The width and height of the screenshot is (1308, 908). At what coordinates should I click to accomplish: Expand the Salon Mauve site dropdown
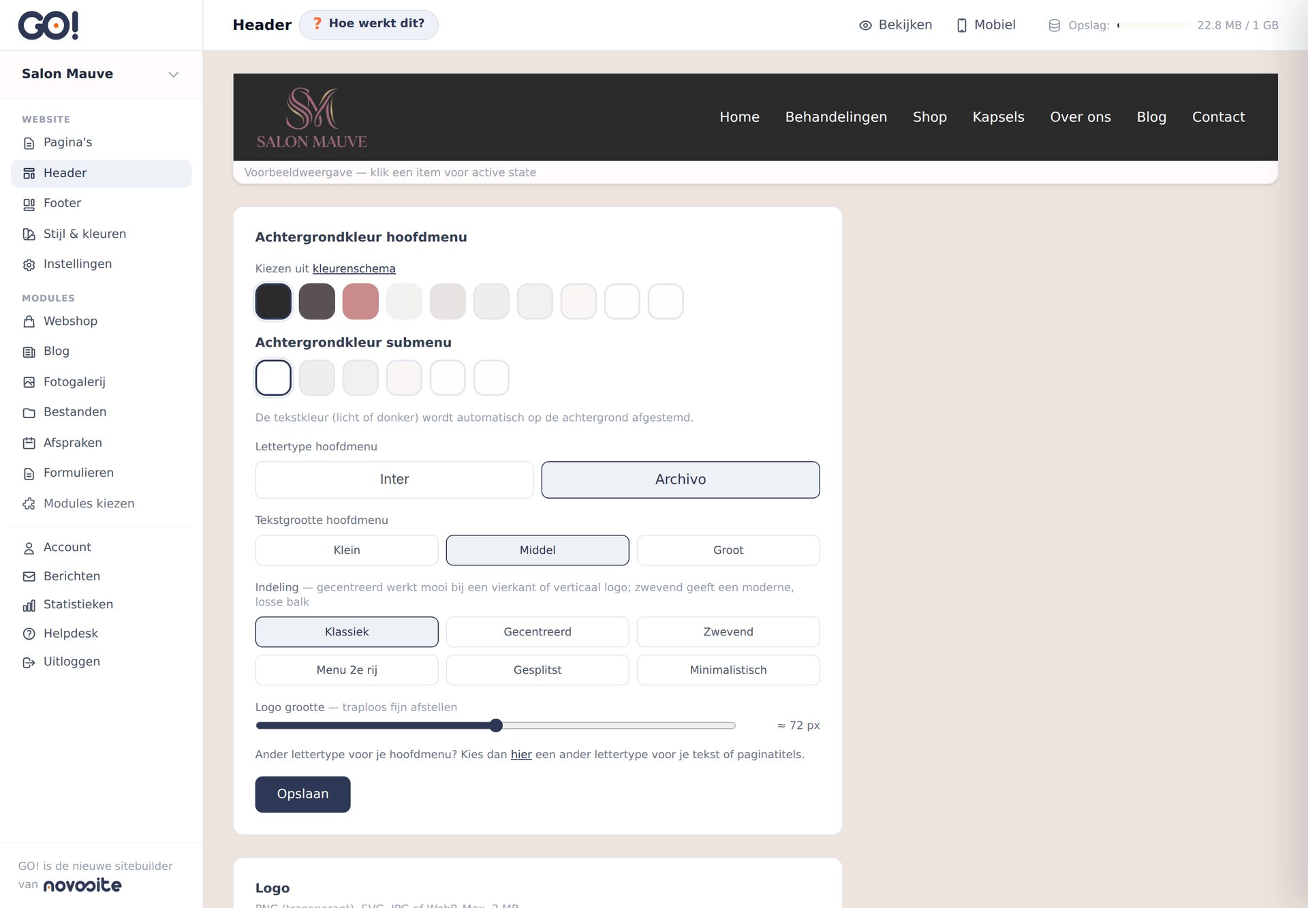174,74
